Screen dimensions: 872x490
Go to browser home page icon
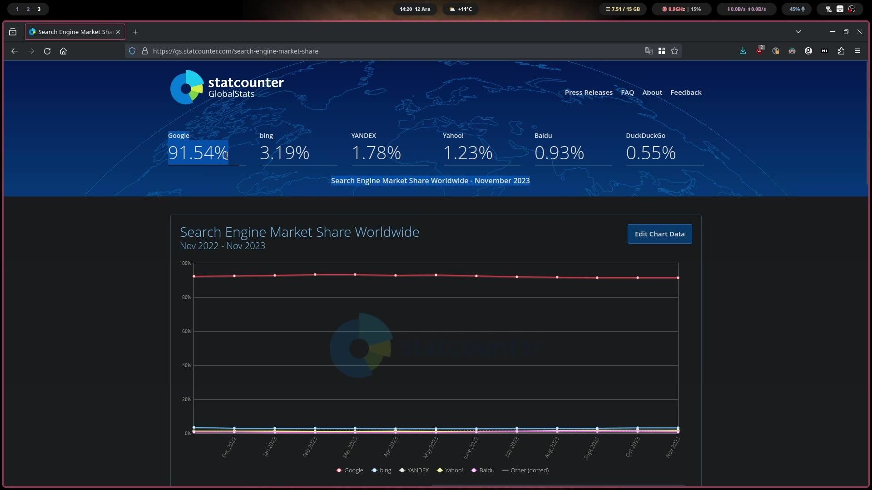tap(64, 51)
